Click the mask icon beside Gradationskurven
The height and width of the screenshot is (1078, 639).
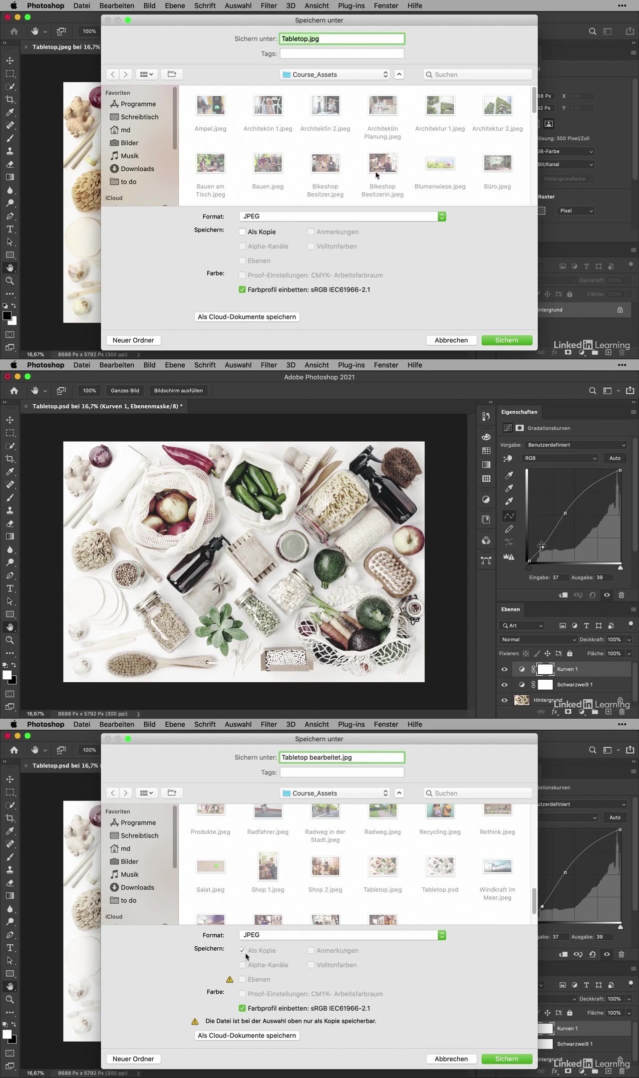pyautogui.click(x=520, y=428)
